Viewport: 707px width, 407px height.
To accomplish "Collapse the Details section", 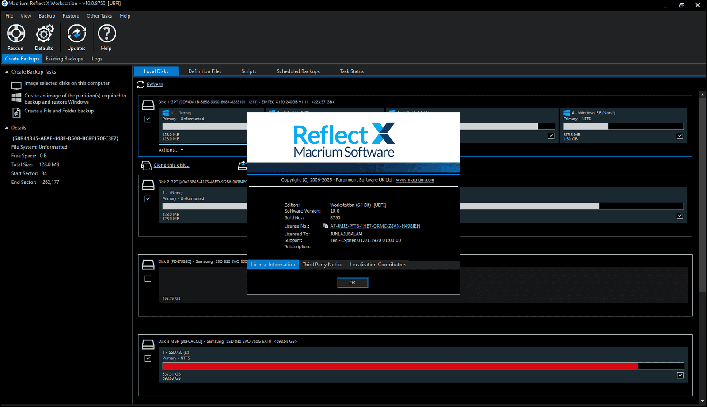I will point(6,127).
